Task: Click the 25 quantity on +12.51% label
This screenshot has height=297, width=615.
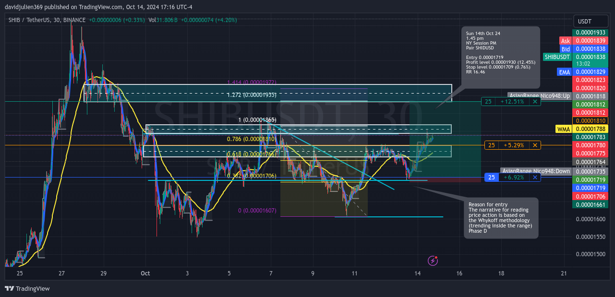Action: (488, 102)
